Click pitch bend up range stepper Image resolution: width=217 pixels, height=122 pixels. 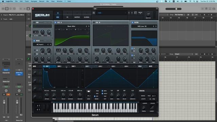tap(38, 105)
